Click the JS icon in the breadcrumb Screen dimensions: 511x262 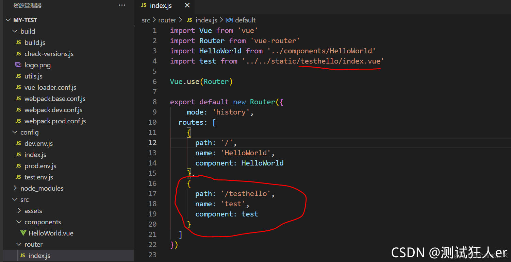(189, 20)
